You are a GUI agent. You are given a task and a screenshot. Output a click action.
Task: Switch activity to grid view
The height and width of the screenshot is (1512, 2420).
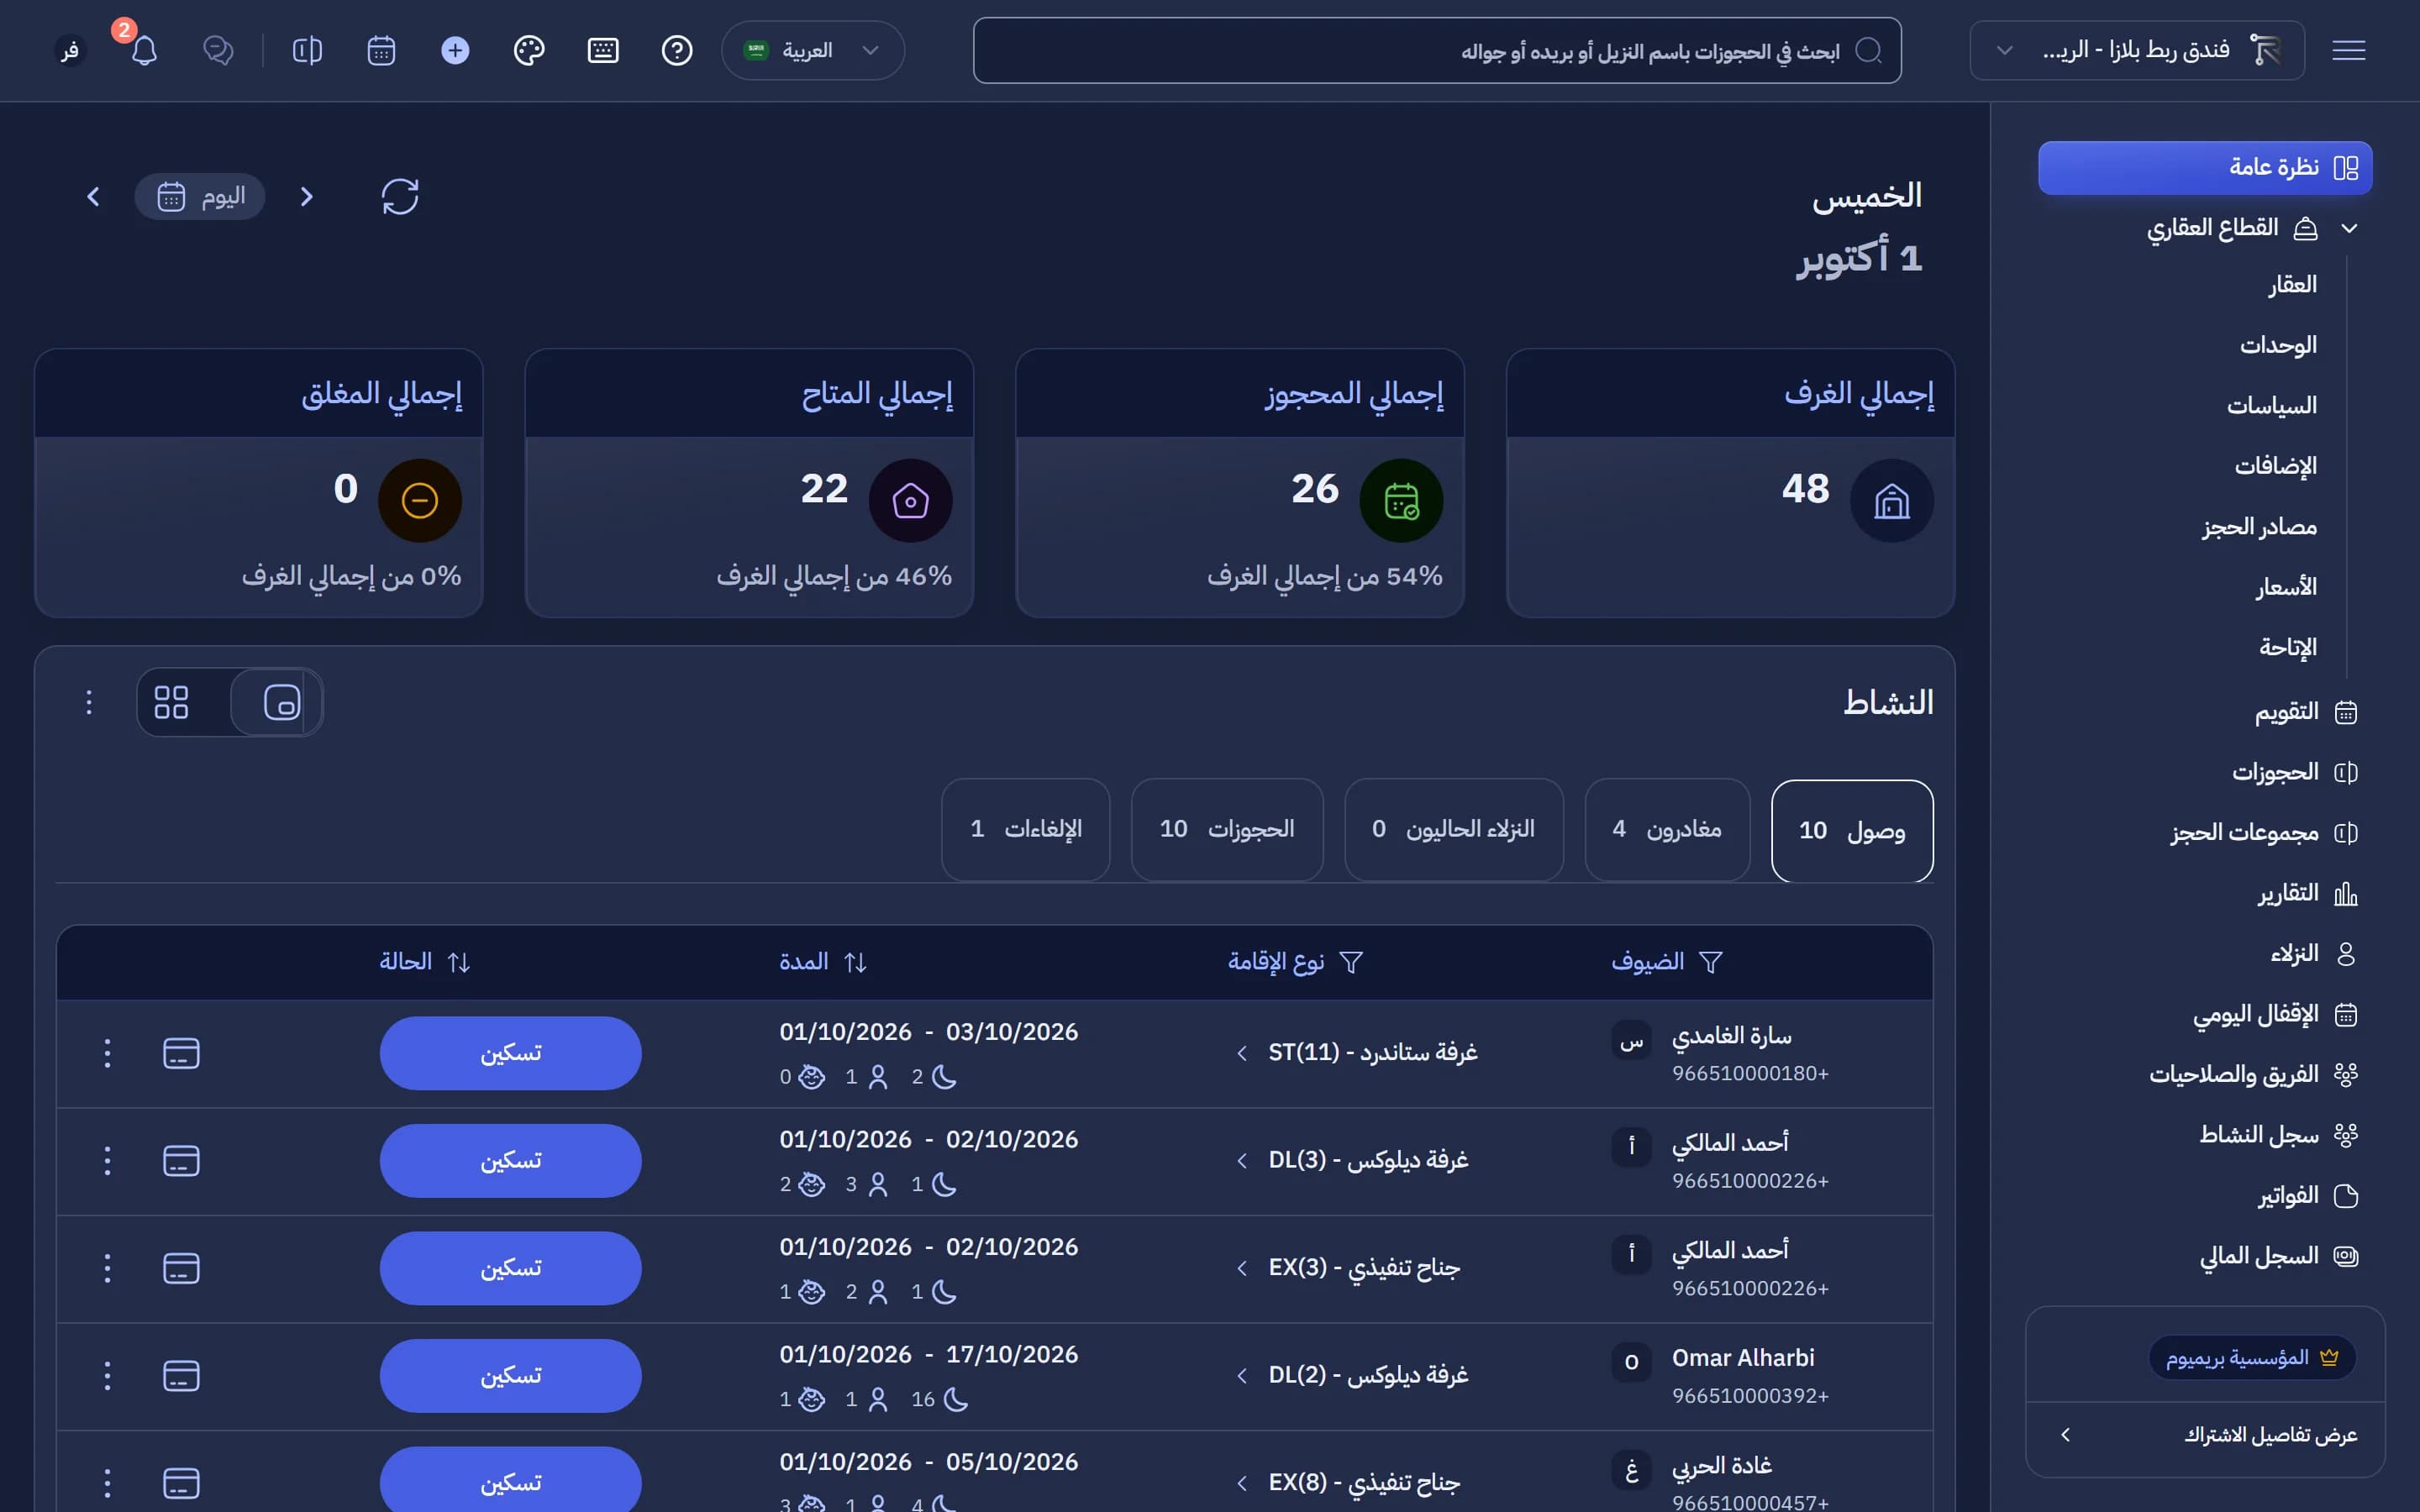tap(171, 702)
